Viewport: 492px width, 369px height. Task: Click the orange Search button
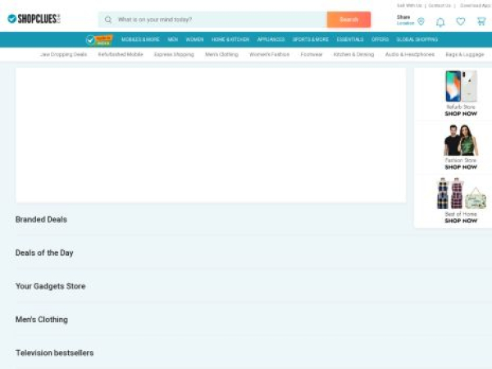pyautogui.click(x=349, y=20)
